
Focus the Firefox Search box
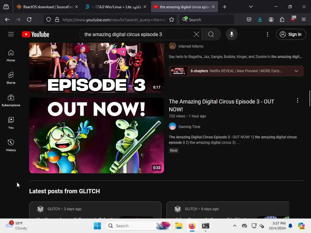(x=207, y=20)
